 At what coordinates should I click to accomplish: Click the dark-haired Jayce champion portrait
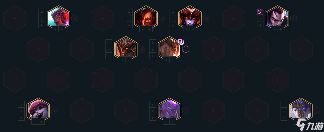[x=277, y=17]
